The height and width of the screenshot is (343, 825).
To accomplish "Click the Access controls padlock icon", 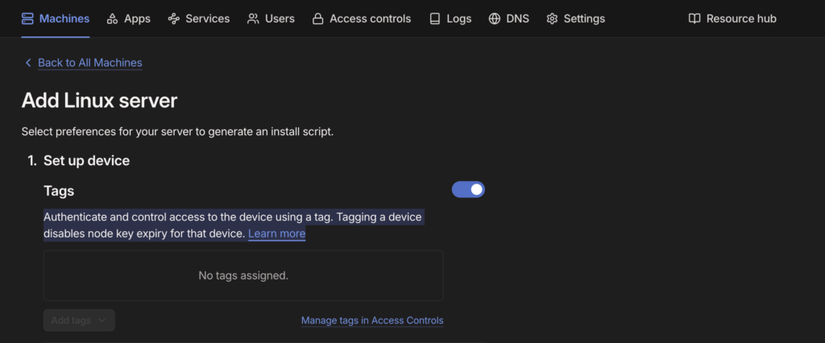I will (318, 19).
